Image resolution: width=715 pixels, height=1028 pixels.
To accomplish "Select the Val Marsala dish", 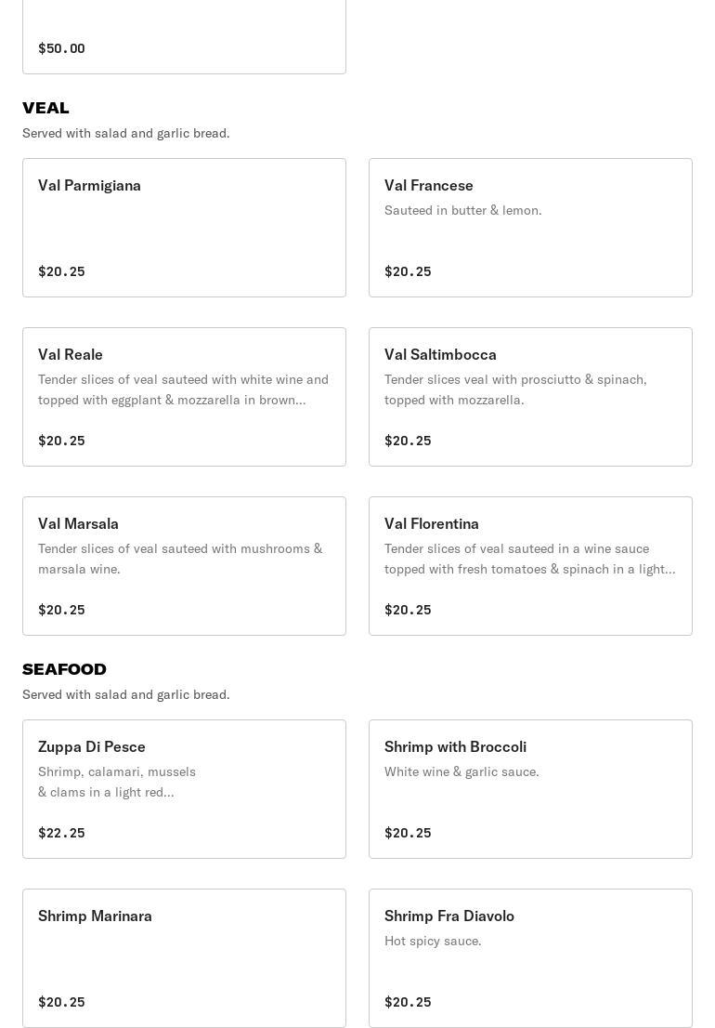I will (184, 566).
